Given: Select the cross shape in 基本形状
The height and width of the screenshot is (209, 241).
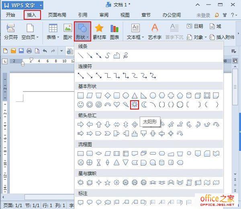Looking at the screenshot, I should click(171, 95).
